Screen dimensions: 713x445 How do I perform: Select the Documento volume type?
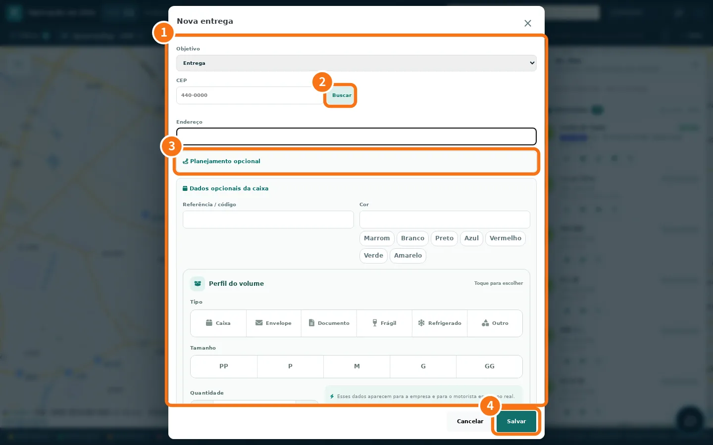point(329,323)
